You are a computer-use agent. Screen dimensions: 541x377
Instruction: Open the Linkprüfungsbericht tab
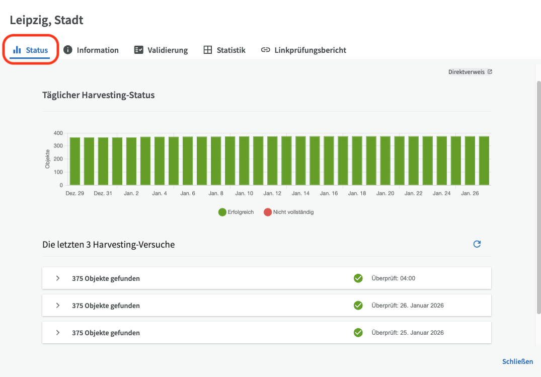(x=310, y=50)
